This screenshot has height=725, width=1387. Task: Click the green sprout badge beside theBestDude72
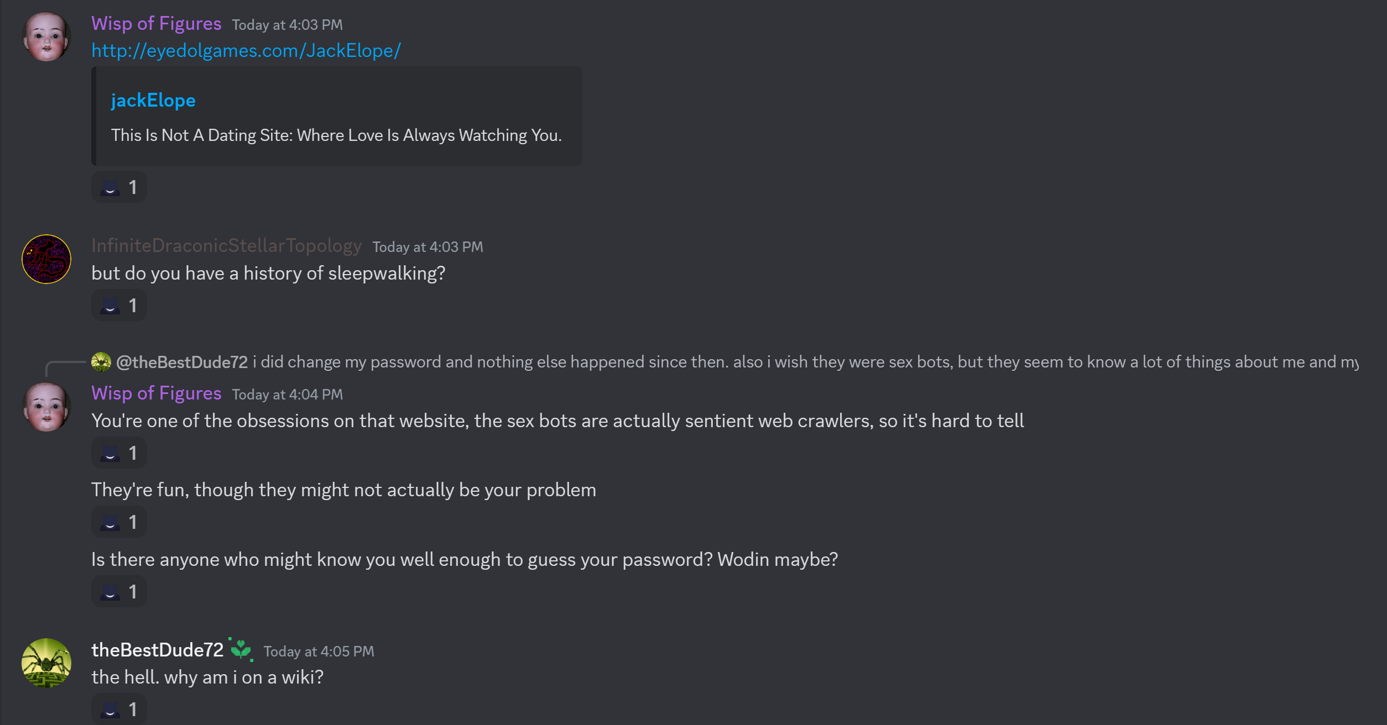(241, 650)
